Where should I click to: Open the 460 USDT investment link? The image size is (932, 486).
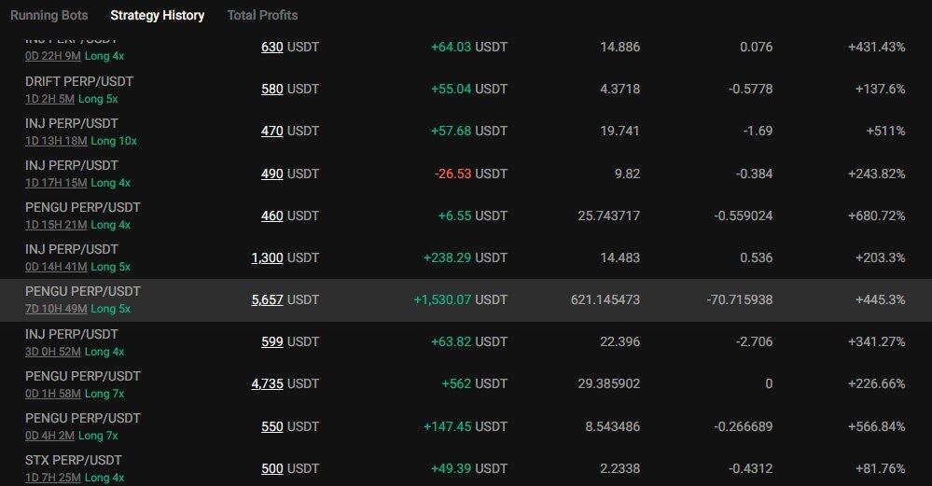[272, 215]
